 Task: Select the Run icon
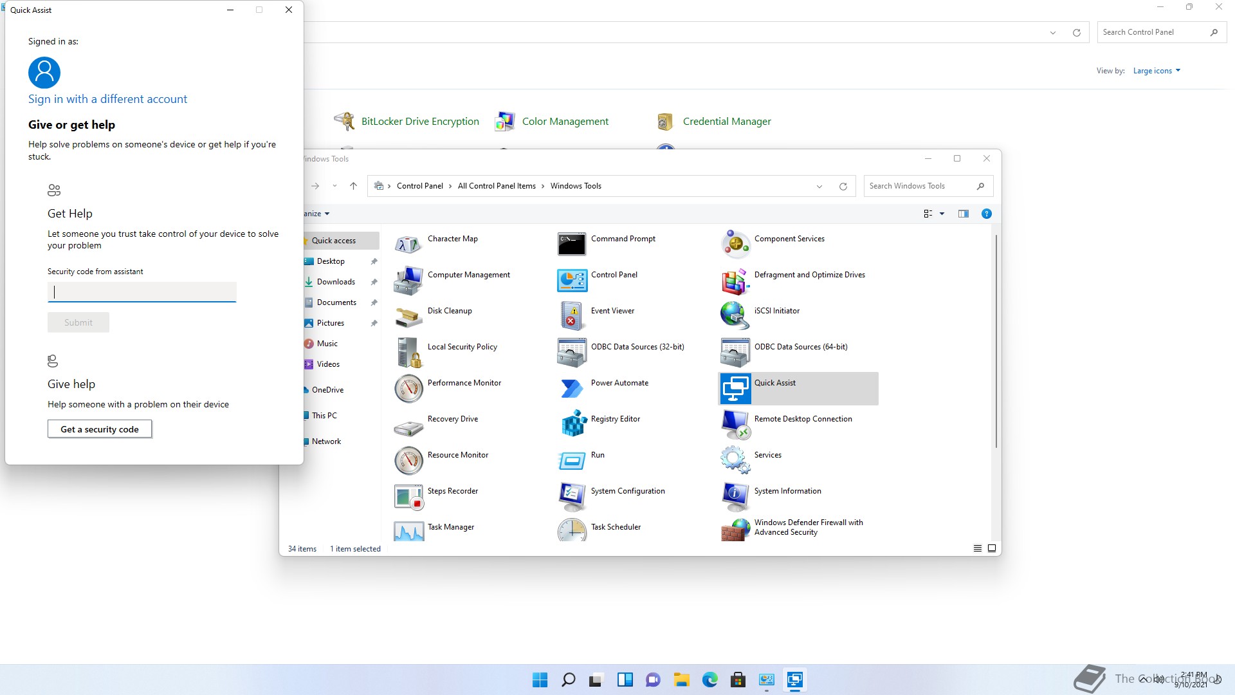[572, 461]
